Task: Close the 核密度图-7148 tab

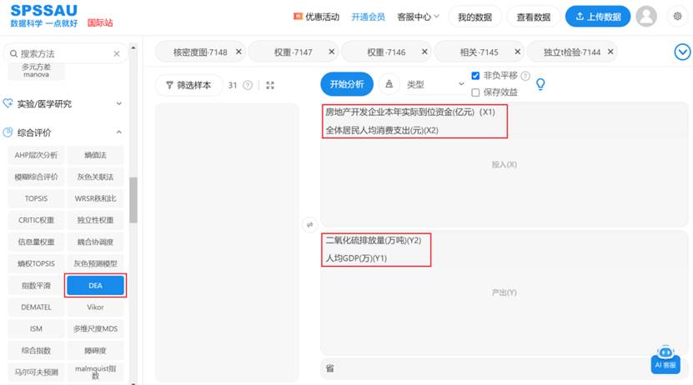Action: [x=239, y=52]
